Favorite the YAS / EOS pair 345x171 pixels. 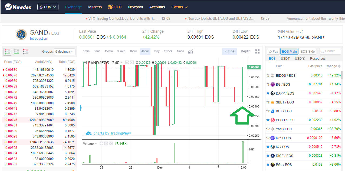coord(268,129)
